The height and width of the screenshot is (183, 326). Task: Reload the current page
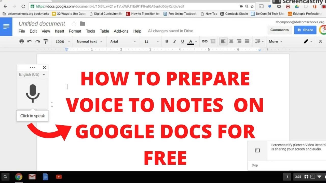point(23,6)
